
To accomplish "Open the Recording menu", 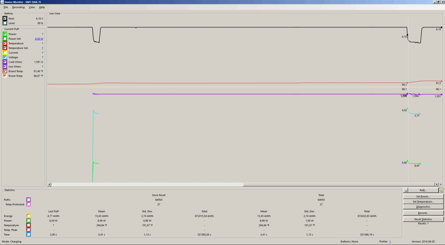I will click(x=18, y=8).
